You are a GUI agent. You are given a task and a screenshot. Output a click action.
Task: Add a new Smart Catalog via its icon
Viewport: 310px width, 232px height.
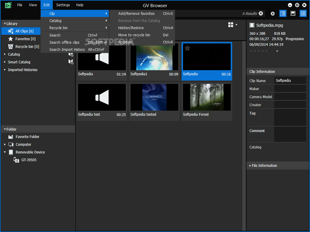(71, 62)
